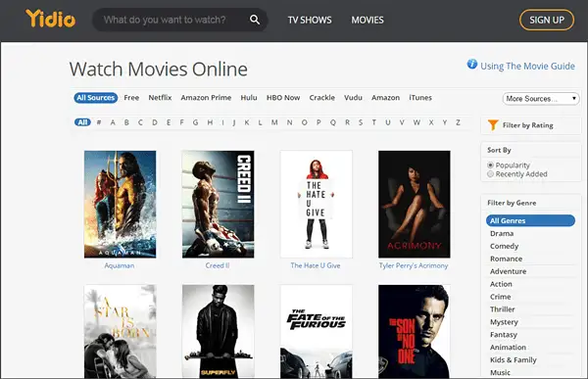The image size is (588, 379).
Task: Filter titles starting with S
Action: pos(361,122)
